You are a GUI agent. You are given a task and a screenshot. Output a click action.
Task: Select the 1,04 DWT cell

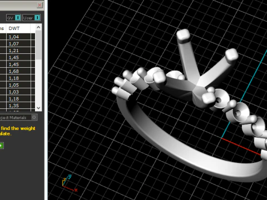[x=18, y=37]
